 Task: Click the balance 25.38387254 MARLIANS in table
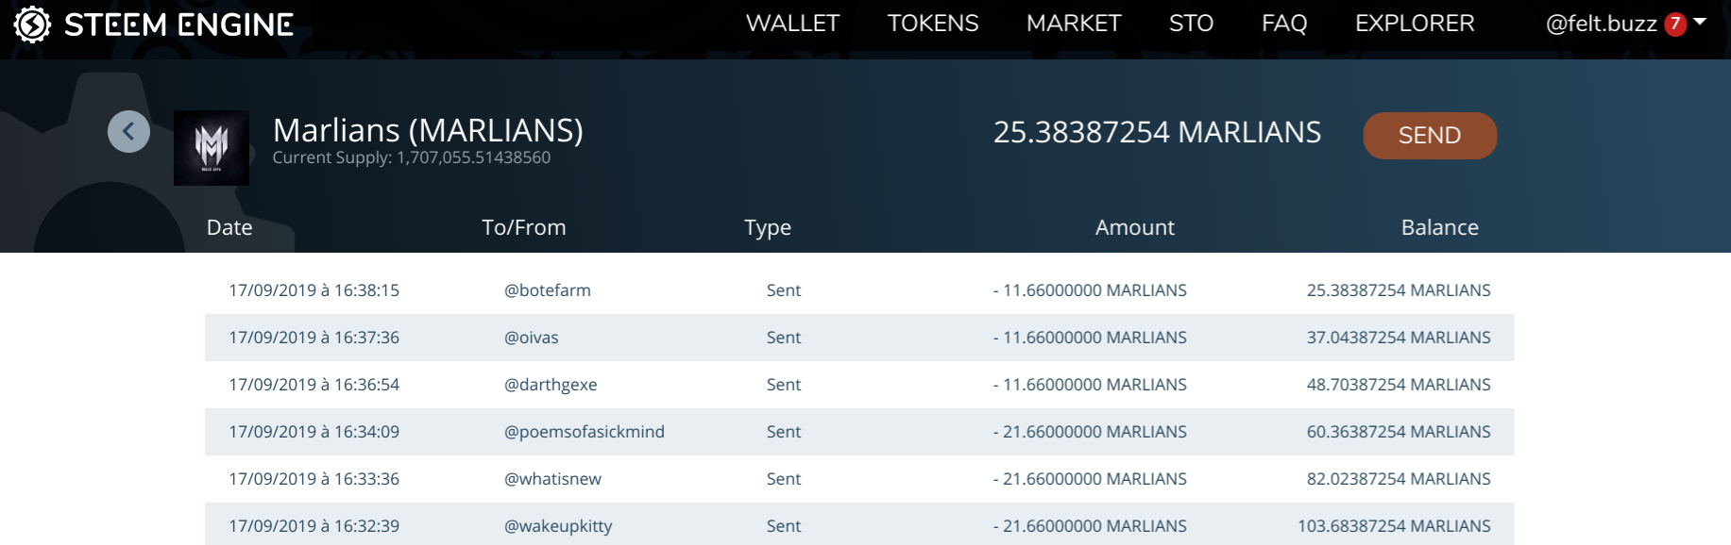(1399, 290)
